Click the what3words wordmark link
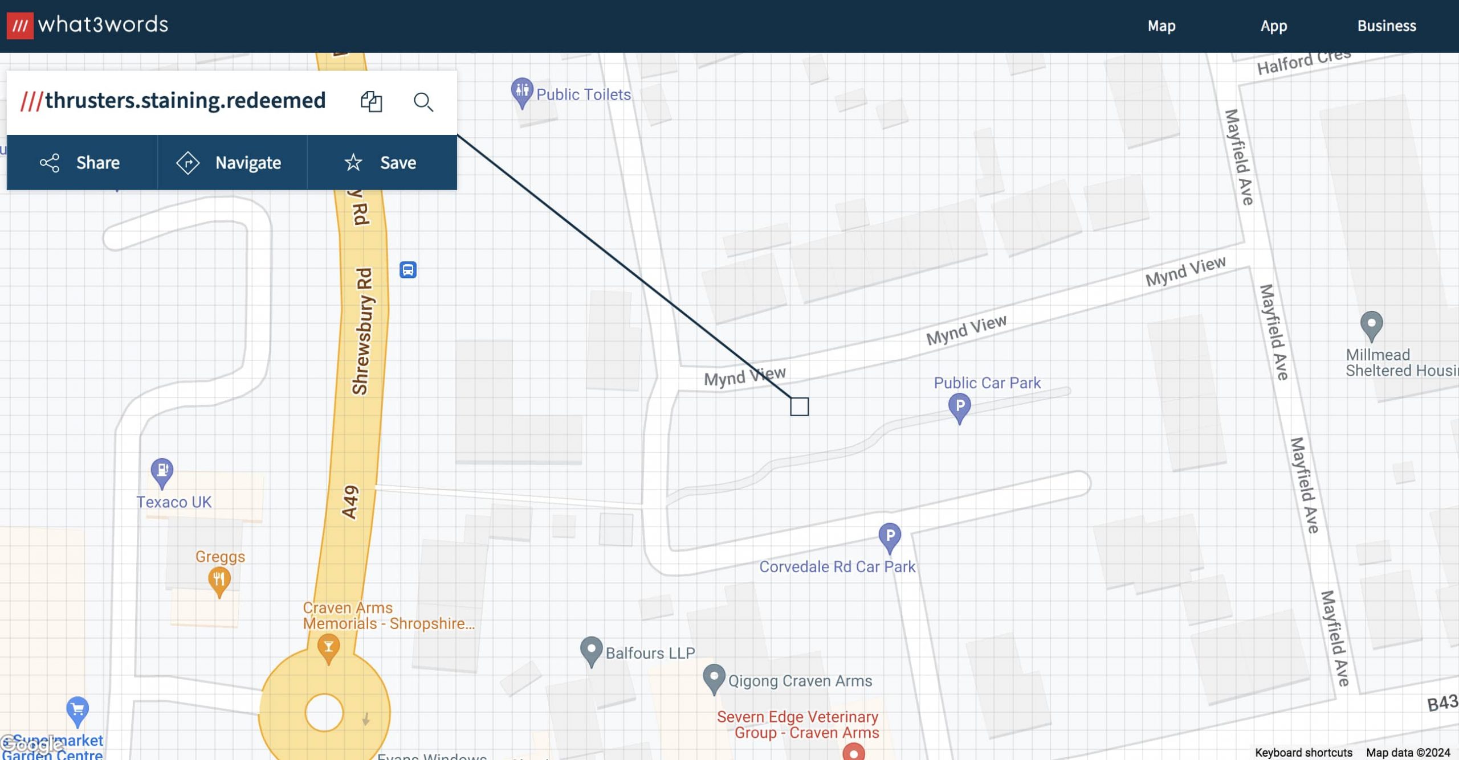Screen dimensions: 1459x760 (x=103, y=24)
